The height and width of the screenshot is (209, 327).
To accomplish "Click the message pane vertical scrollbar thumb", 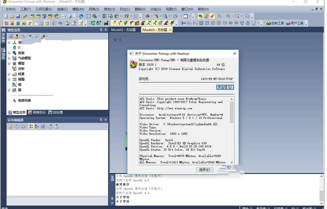I will pyautogui.click(x=321, y=196).
